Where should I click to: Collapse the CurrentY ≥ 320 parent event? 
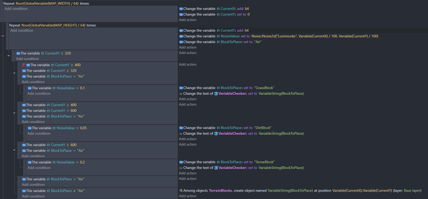coord(9,56)
